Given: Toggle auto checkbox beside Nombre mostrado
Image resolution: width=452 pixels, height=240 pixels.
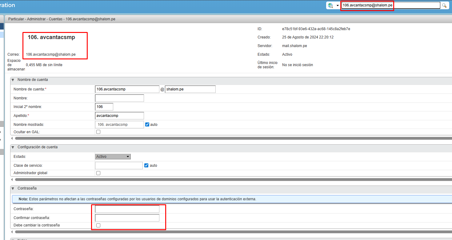Looking at the screenshot, I should click(147, 125).
